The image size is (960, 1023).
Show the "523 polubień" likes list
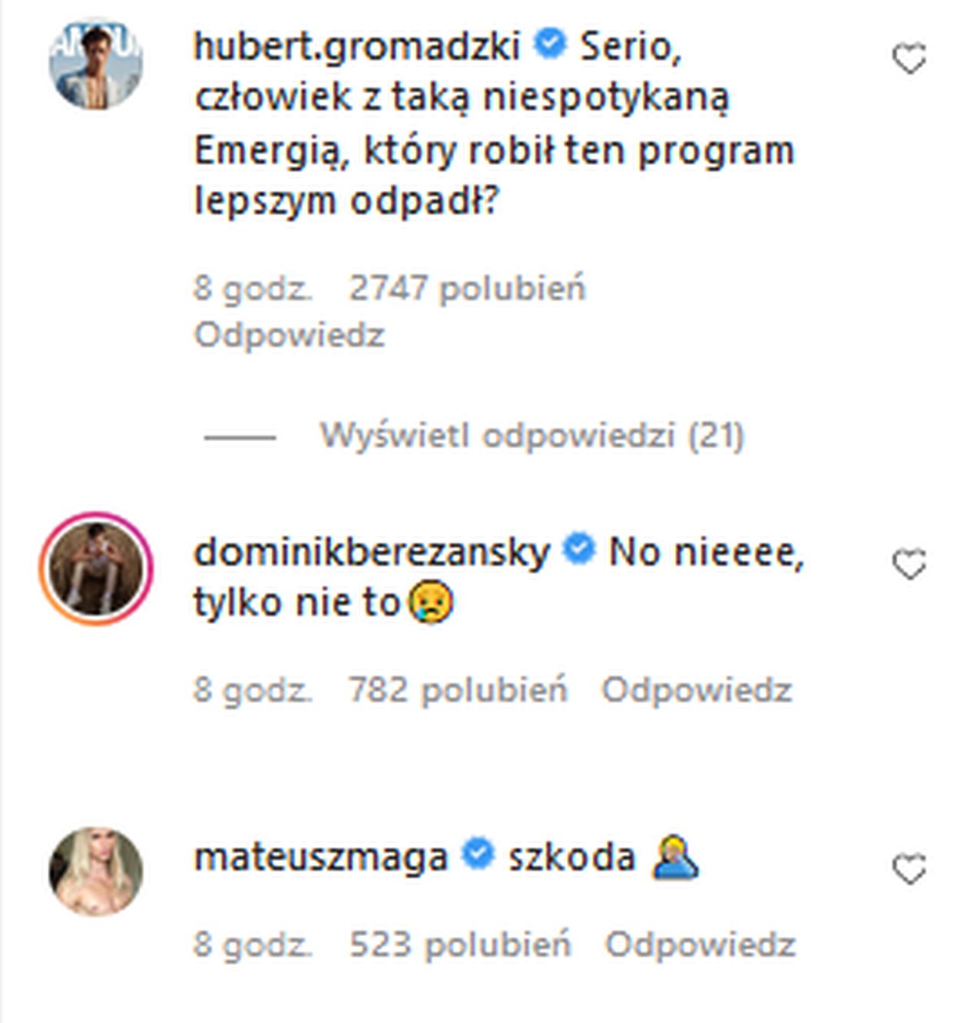click(x=460, y=945)
